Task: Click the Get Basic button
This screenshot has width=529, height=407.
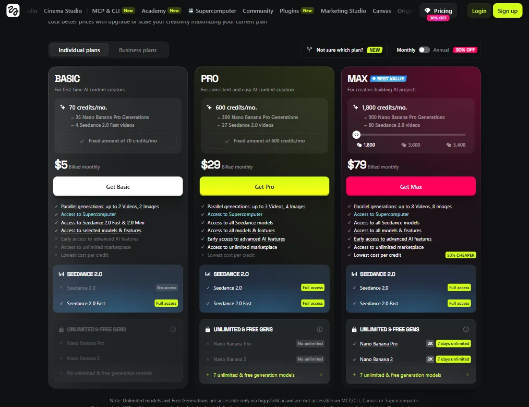Action: click(118, 186)
